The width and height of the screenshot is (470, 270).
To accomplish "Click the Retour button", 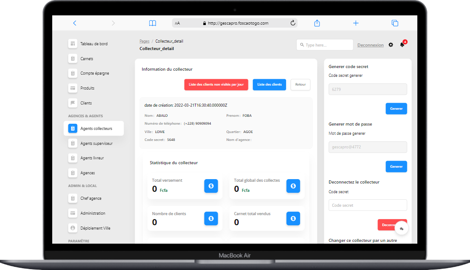I will click(x=300, y=85).
